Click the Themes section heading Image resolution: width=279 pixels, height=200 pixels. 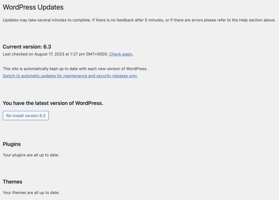click(x=13, y=182)
